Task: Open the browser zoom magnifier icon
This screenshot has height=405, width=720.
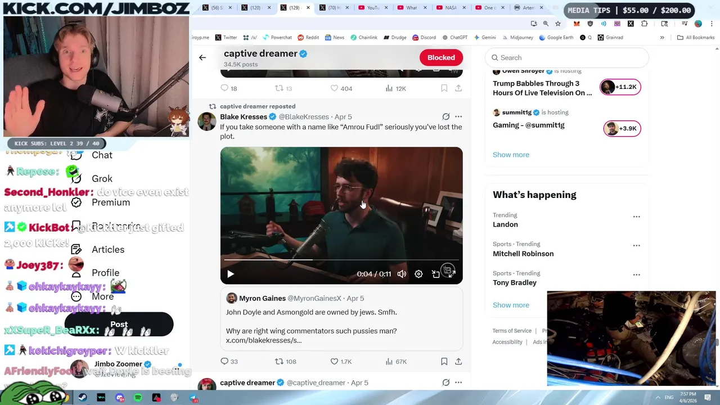Action: pyautogui.click(x=546, y=24)
